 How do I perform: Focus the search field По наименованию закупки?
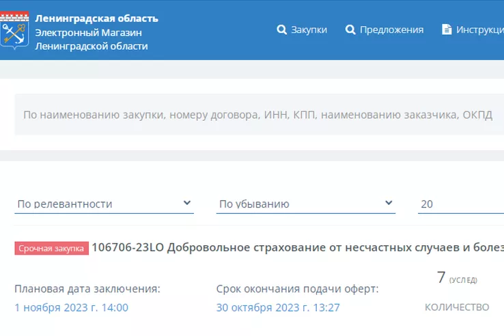pos(259,115)
